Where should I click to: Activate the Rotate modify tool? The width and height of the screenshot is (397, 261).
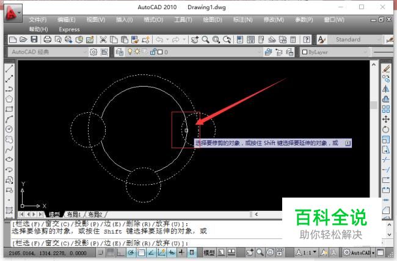pyautogui.click(x=386, y=129)
